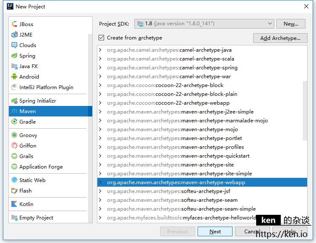Select the Empty Project folder icon
Viewport: 316px width, 243px height.
[14, 217]
